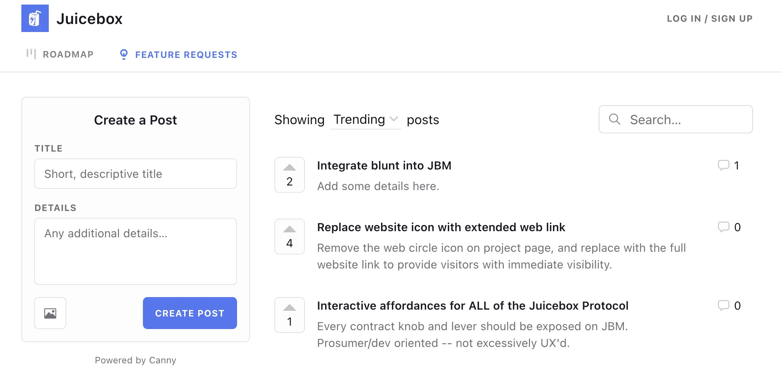Viewport: 782px width, 374px height.
Task: Click the search magnifier icon
Action: (614, 119)
